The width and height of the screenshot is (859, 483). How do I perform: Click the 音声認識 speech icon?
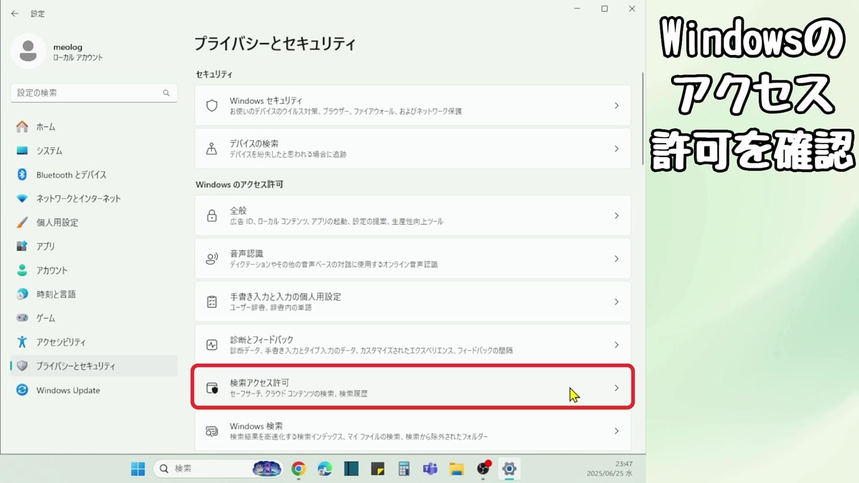point(212,259)
